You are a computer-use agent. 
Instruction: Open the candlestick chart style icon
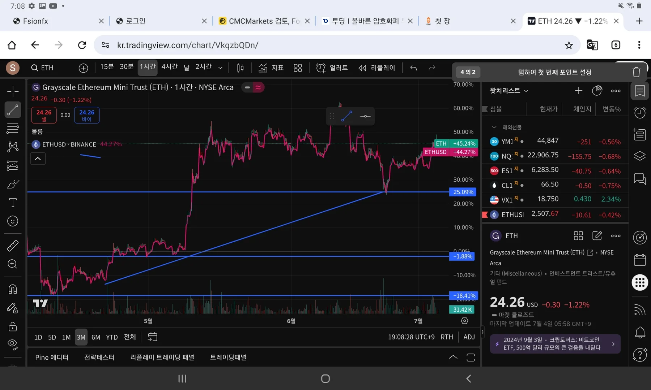240,68
